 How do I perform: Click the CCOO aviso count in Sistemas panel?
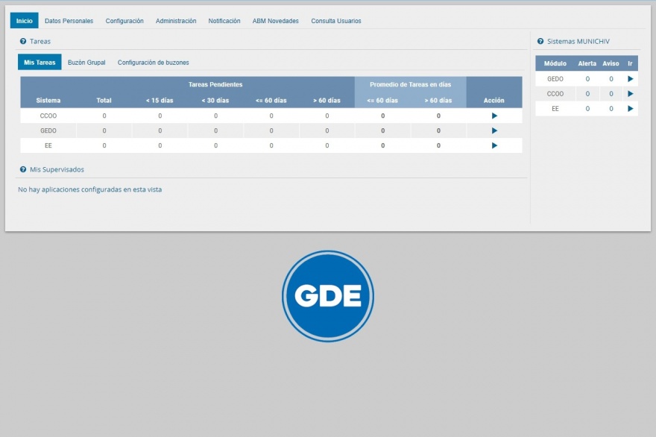pyautogui.click(x=611, y=94)
